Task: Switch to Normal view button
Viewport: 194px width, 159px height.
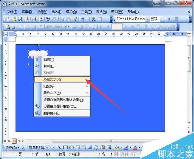Action: (5, 141)
